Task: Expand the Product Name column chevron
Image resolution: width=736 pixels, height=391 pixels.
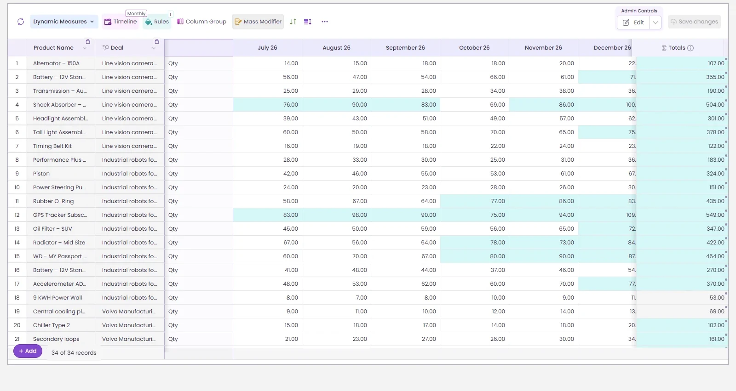Action: [85, 48]
